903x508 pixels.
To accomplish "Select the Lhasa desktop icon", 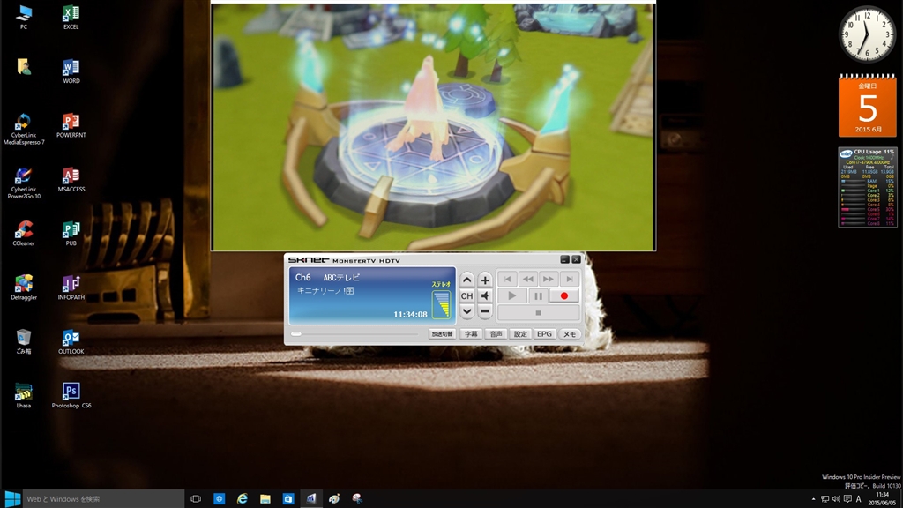I will click(x=24, y=396).
